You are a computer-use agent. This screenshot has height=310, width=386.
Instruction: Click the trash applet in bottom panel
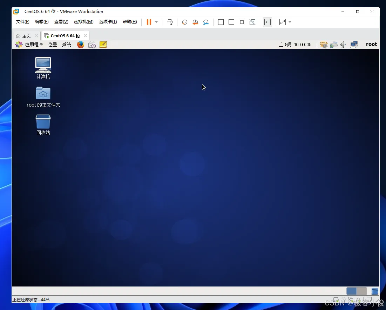[375, 291]
